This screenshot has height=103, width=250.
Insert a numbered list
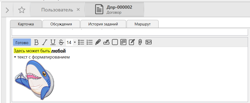(x=90, y=42)
